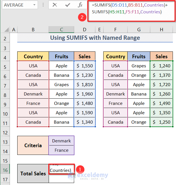Select the cell with $ 1,590
The height and width of the screenshot is (185, 176).
(x=85, y=113)
